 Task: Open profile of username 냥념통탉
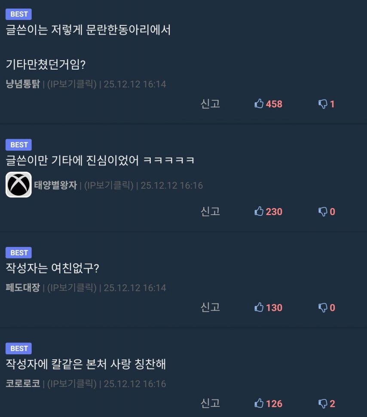pos(23,84)
